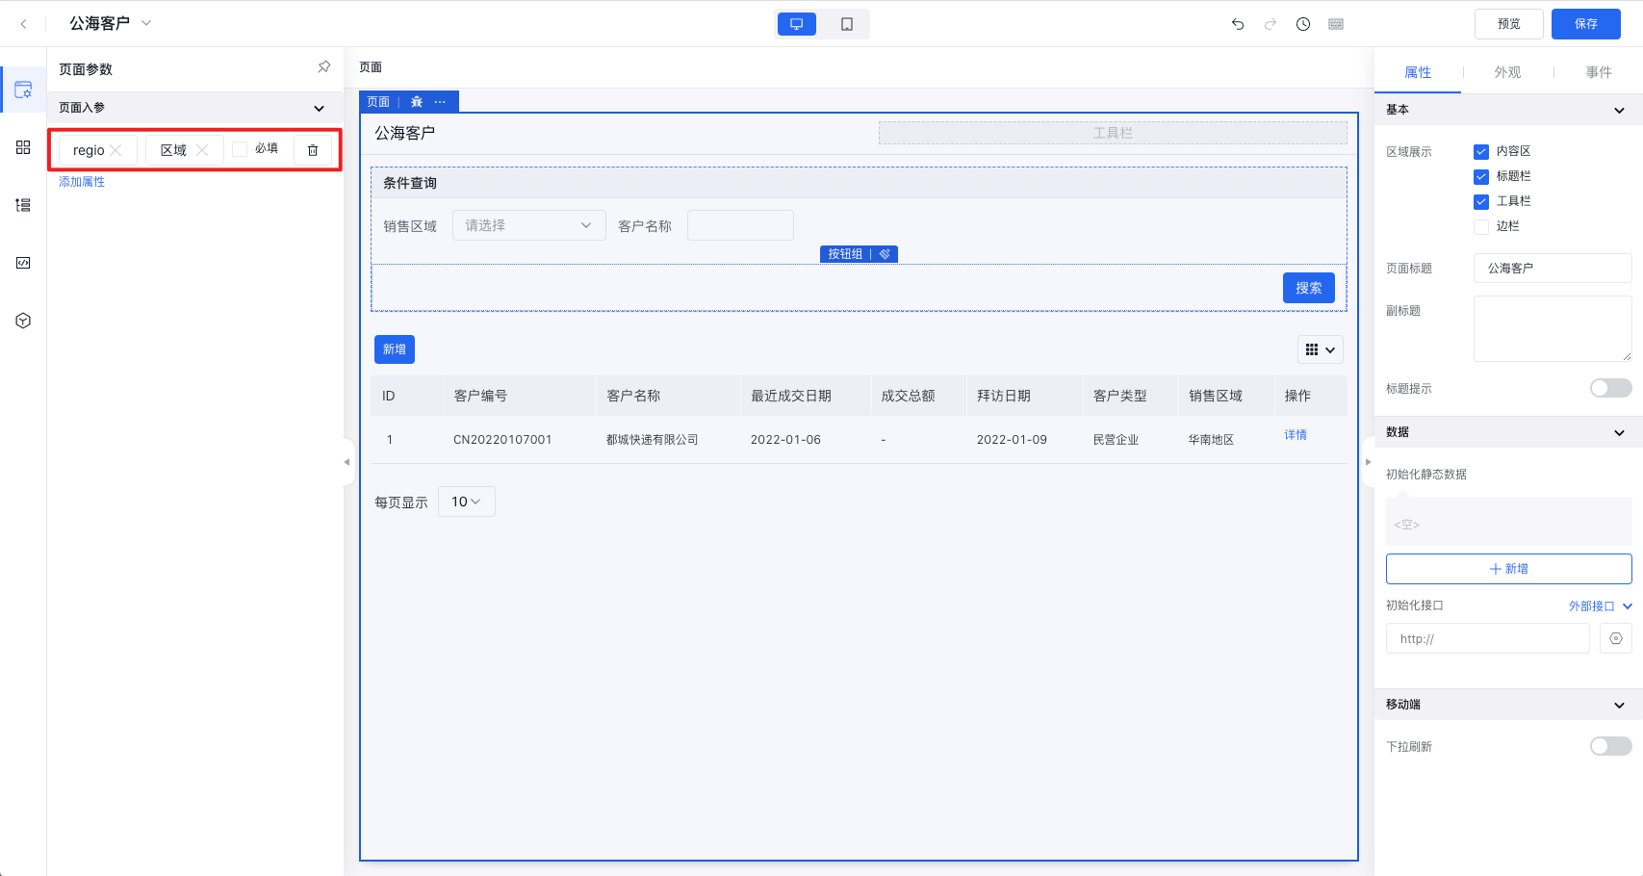Open settings icon next to http:// field
The image size is (1643, 876).
[x=1616, y=638]
